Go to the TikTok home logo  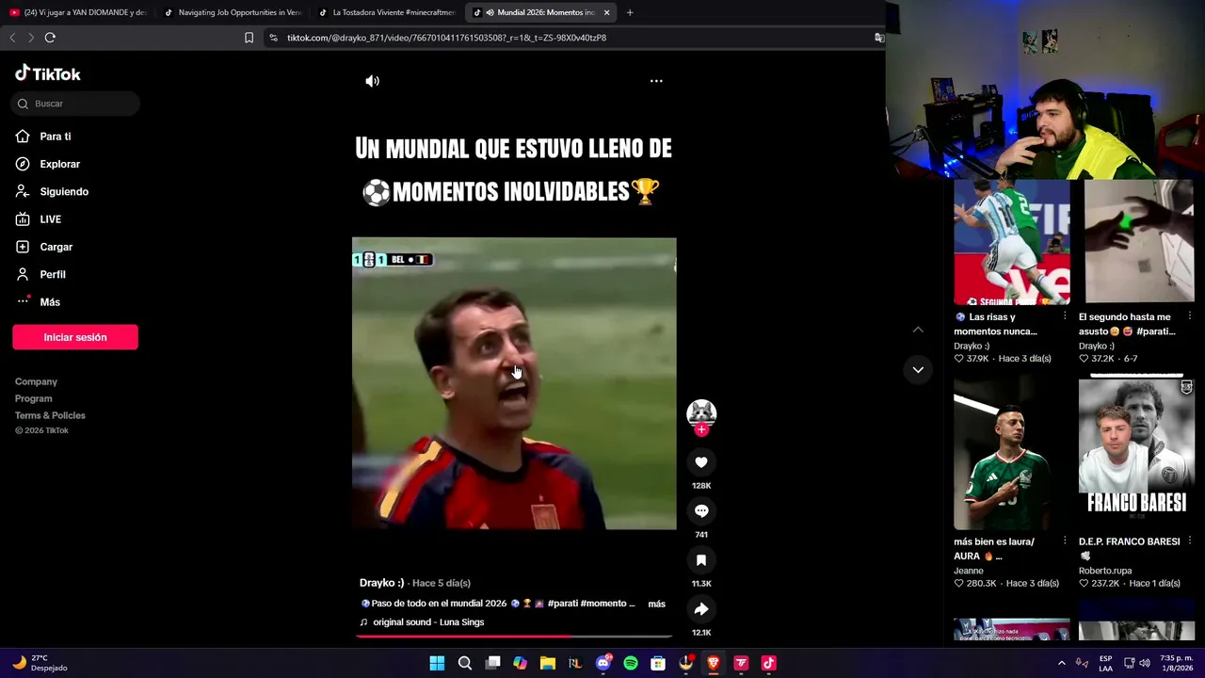[x=48, y=73]
